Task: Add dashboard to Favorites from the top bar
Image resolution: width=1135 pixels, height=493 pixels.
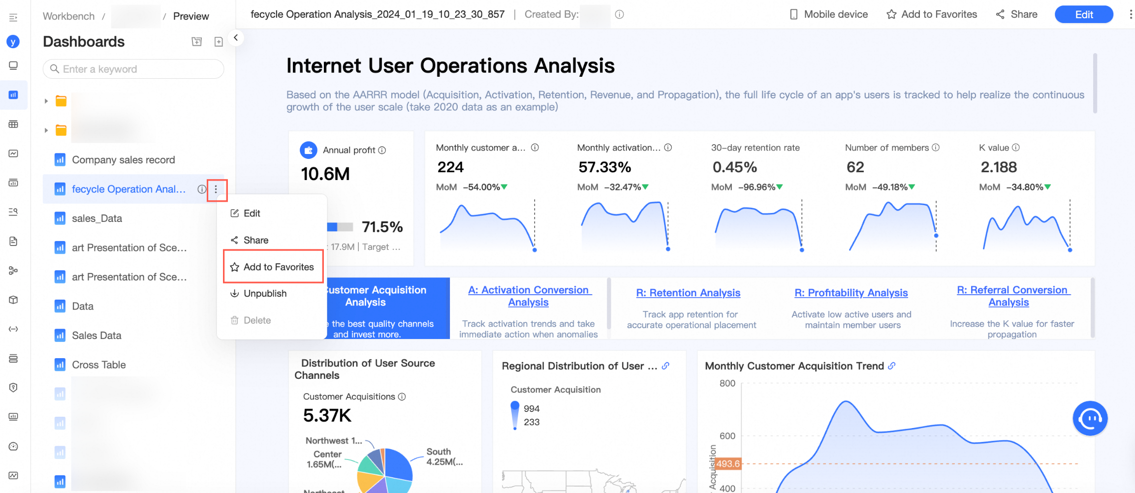Action: pos(932,14)
